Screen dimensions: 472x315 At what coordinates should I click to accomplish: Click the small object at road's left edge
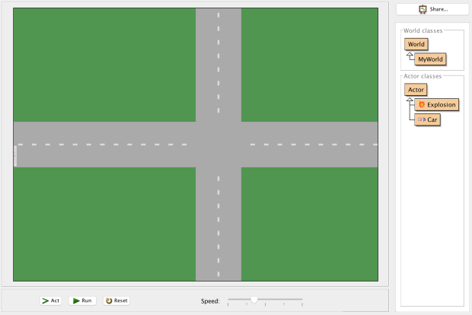tap(15, 156)
